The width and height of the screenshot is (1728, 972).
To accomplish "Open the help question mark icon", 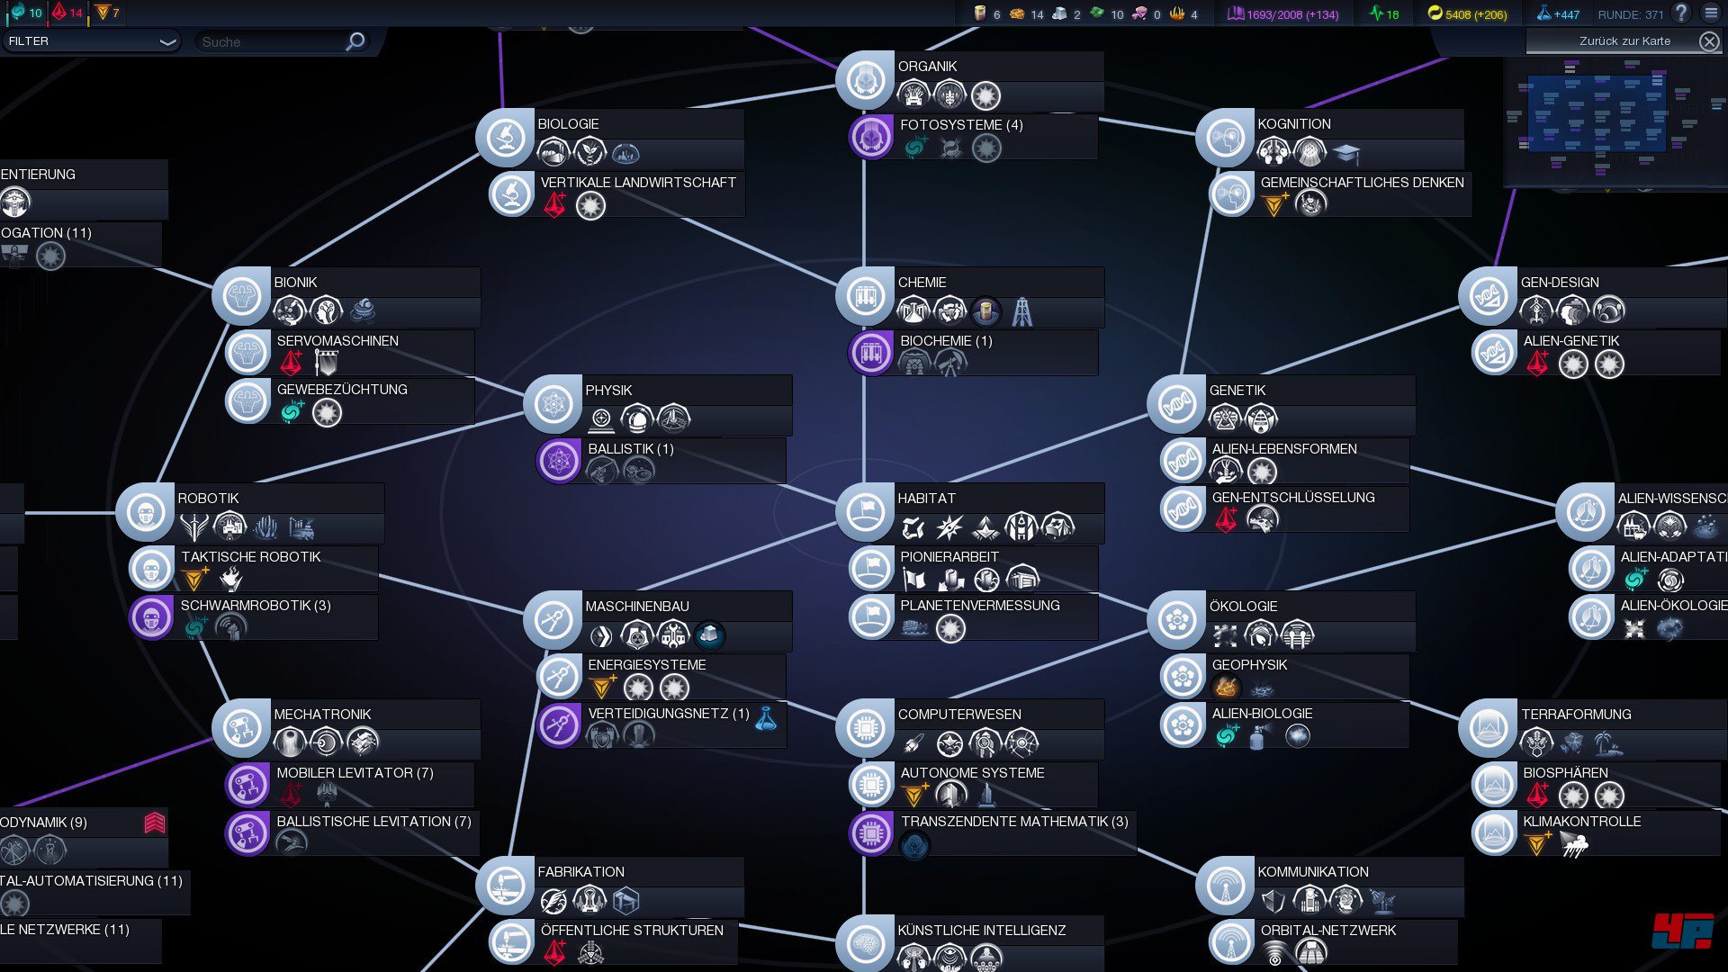I will click(1680, 13).
